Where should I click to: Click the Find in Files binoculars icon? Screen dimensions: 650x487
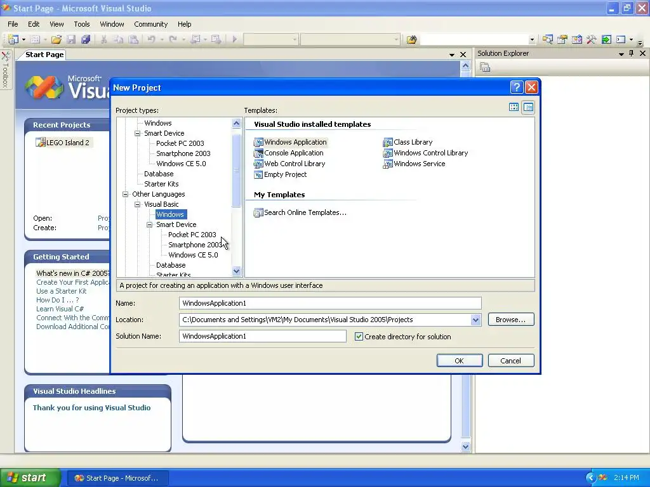click(x=411, y=39)
